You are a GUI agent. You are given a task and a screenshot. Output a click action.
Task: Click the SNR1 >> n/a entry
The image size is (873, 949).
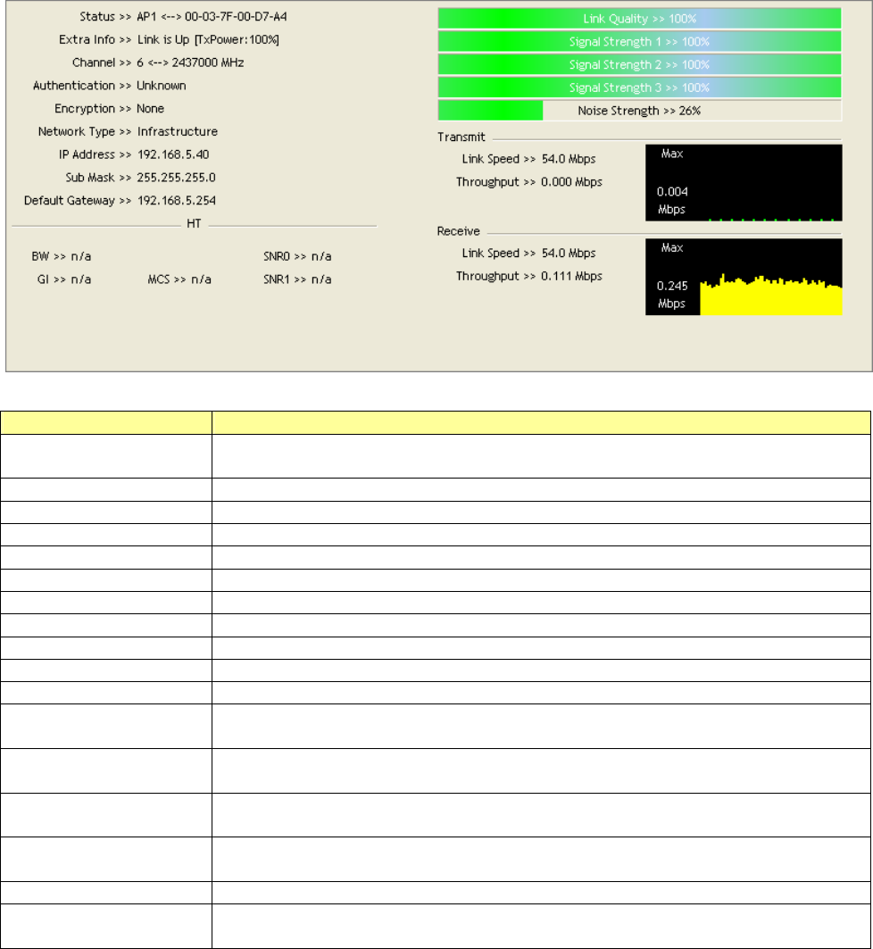tap(297, 279)
